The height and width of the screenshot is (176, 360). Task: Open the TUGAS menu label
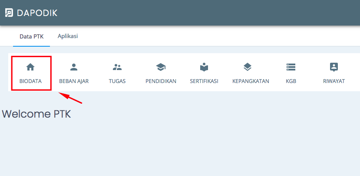point(117,81)
